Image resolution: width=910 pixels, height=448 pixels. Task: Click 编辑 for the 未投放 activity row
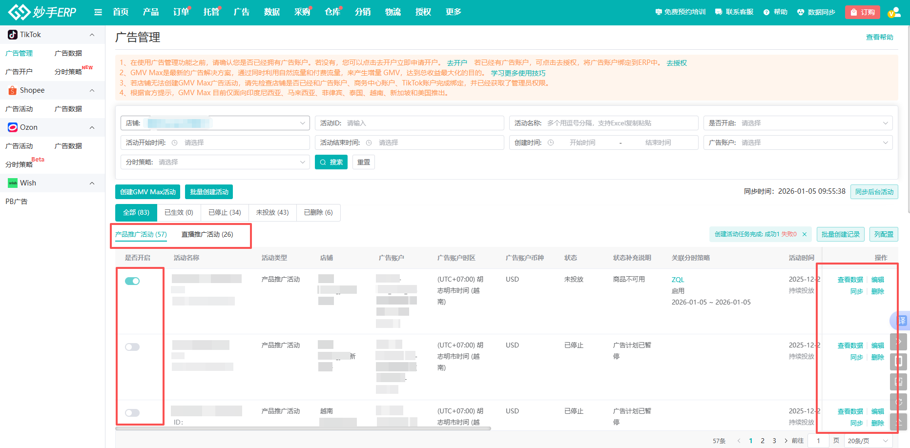[x=878, y=280]
